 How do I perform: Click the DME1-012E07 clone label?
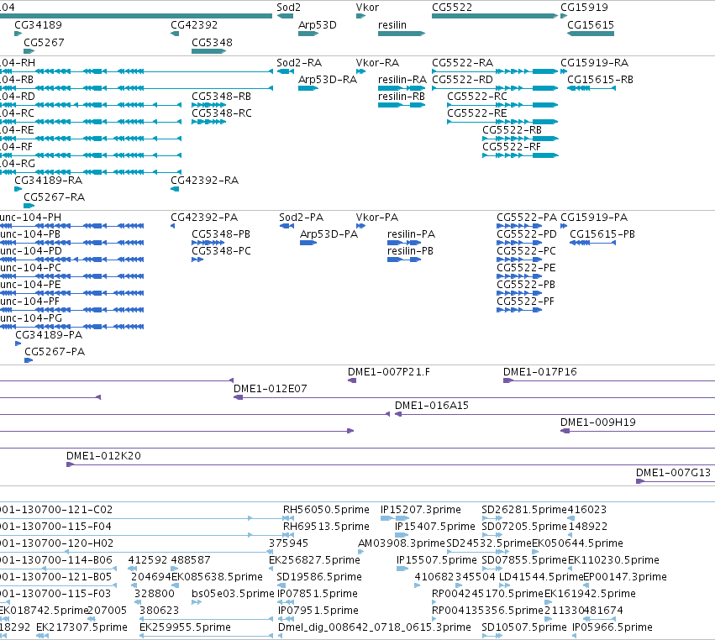[x=271, y=388]
